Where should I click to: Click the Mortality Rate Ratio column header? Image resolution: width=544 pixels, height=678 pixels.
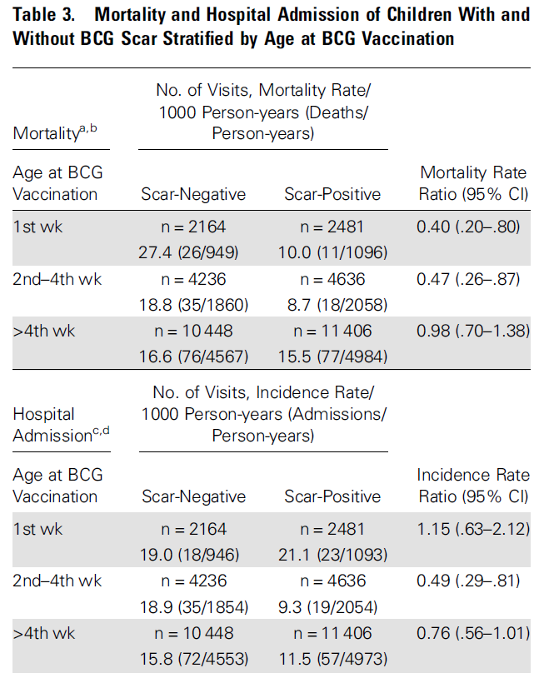(472, 183)
